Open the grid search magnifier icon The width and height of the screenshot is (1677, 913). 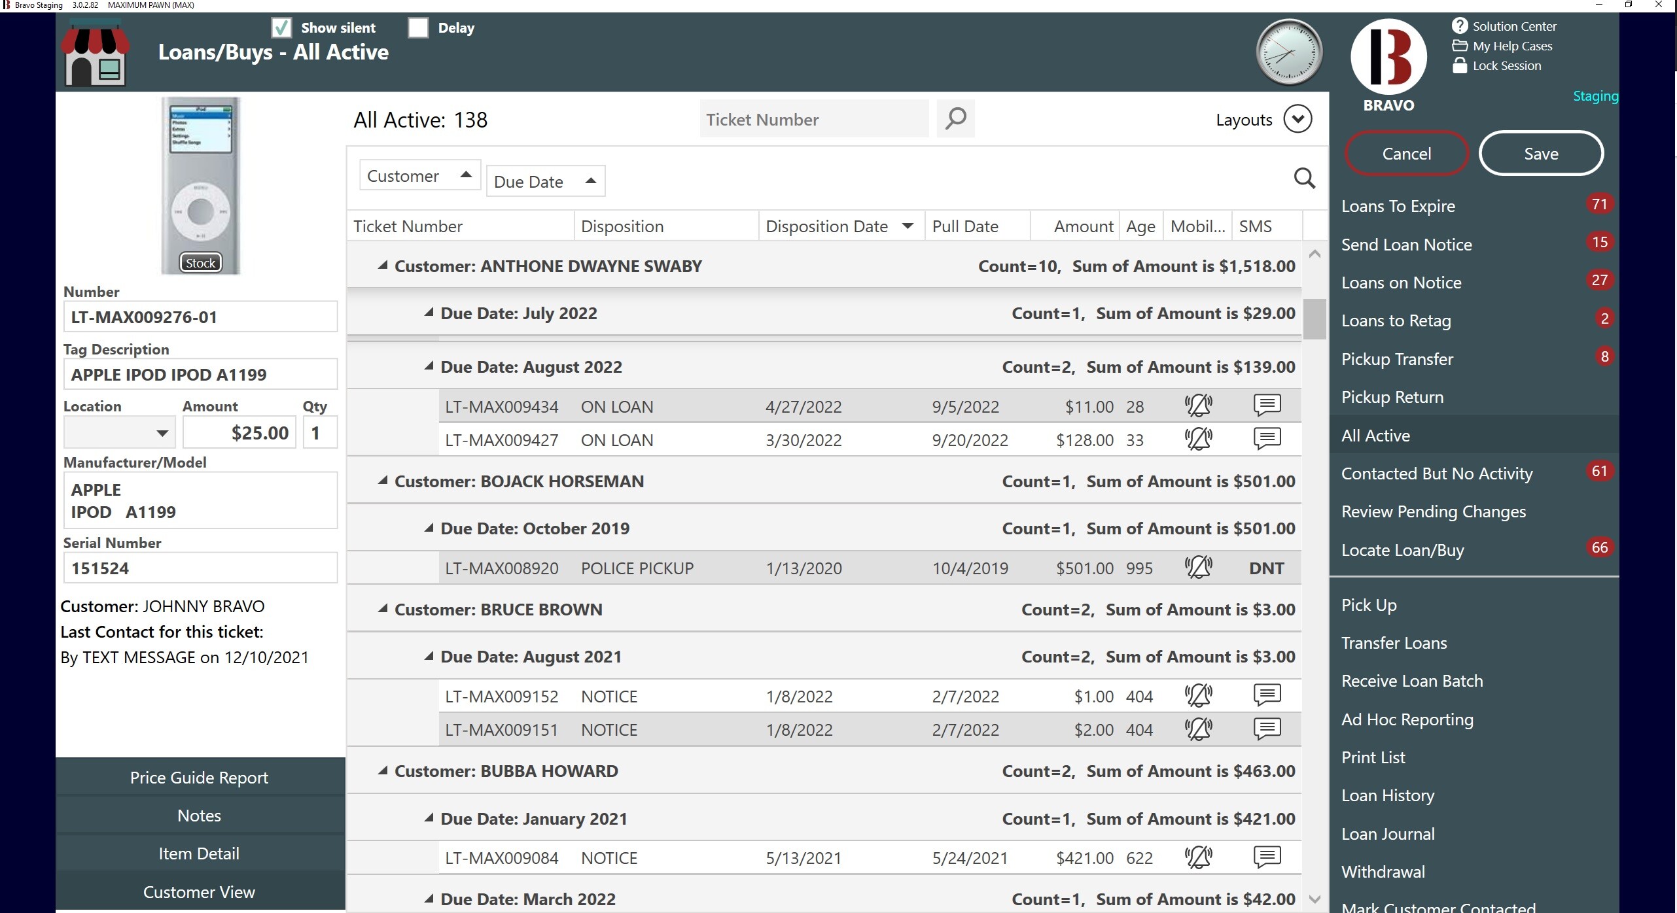pos(1304,178)
